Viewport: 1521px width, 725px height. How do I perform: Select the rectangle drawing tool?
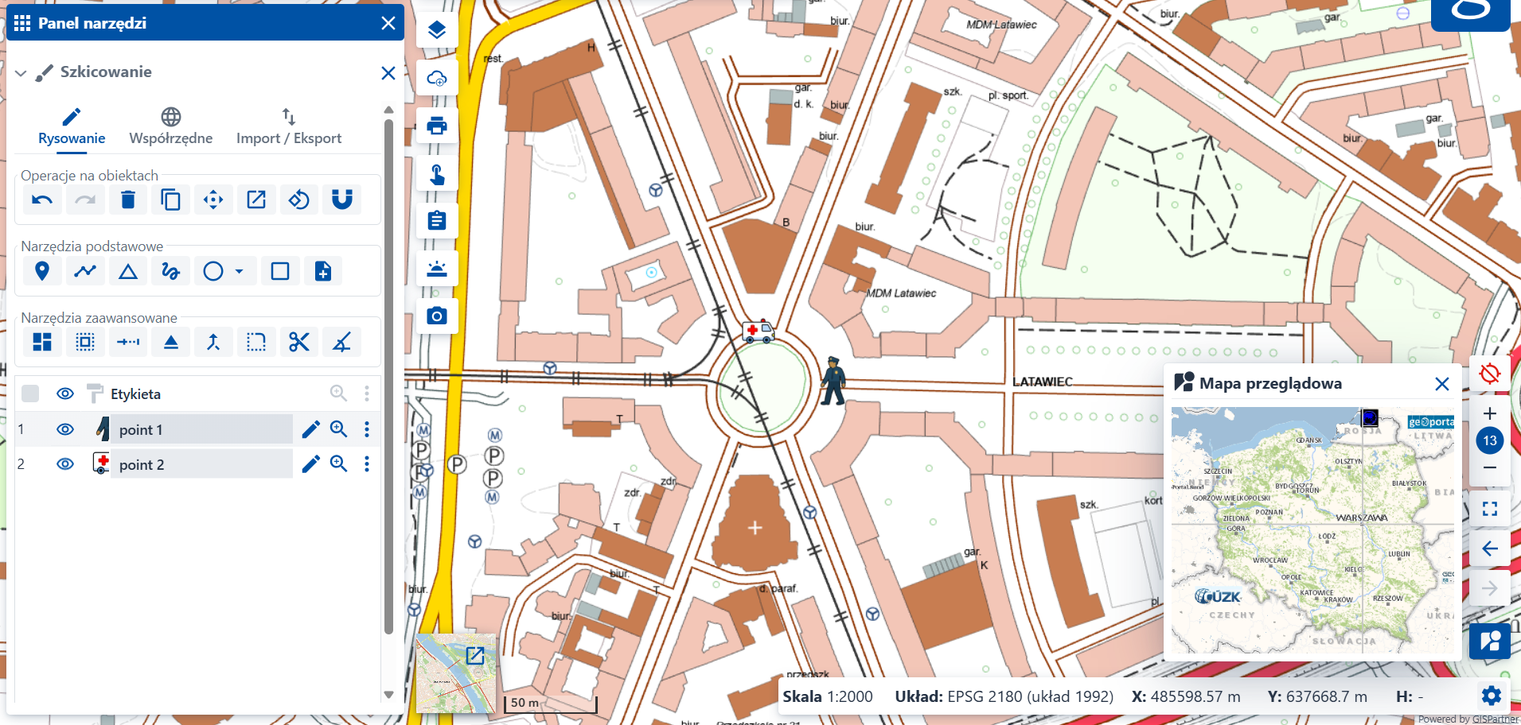coord(280,271)
